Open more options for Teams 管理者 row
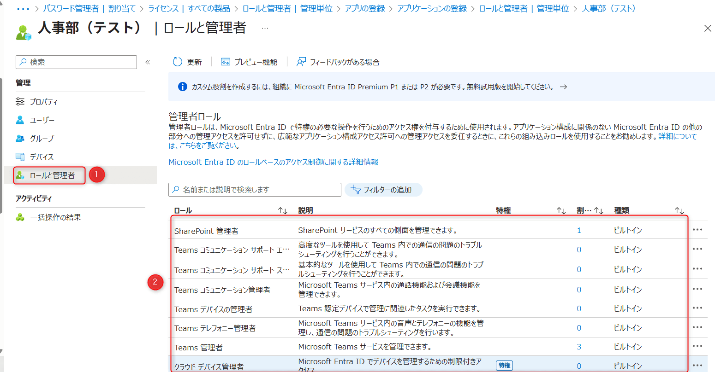 [697, 346]
